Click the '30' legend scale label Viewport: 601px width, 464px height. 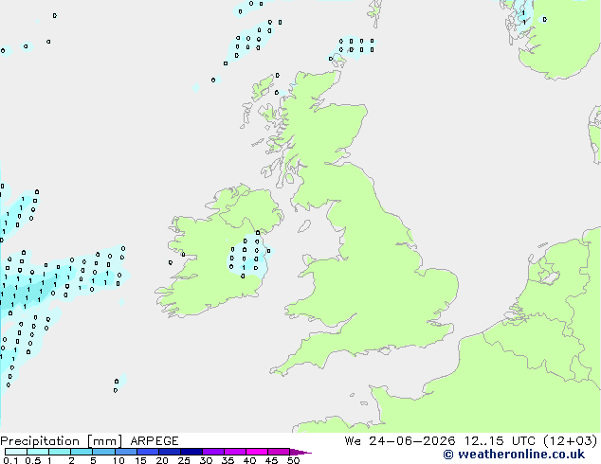pyautogui.click(x=206, y=460)
